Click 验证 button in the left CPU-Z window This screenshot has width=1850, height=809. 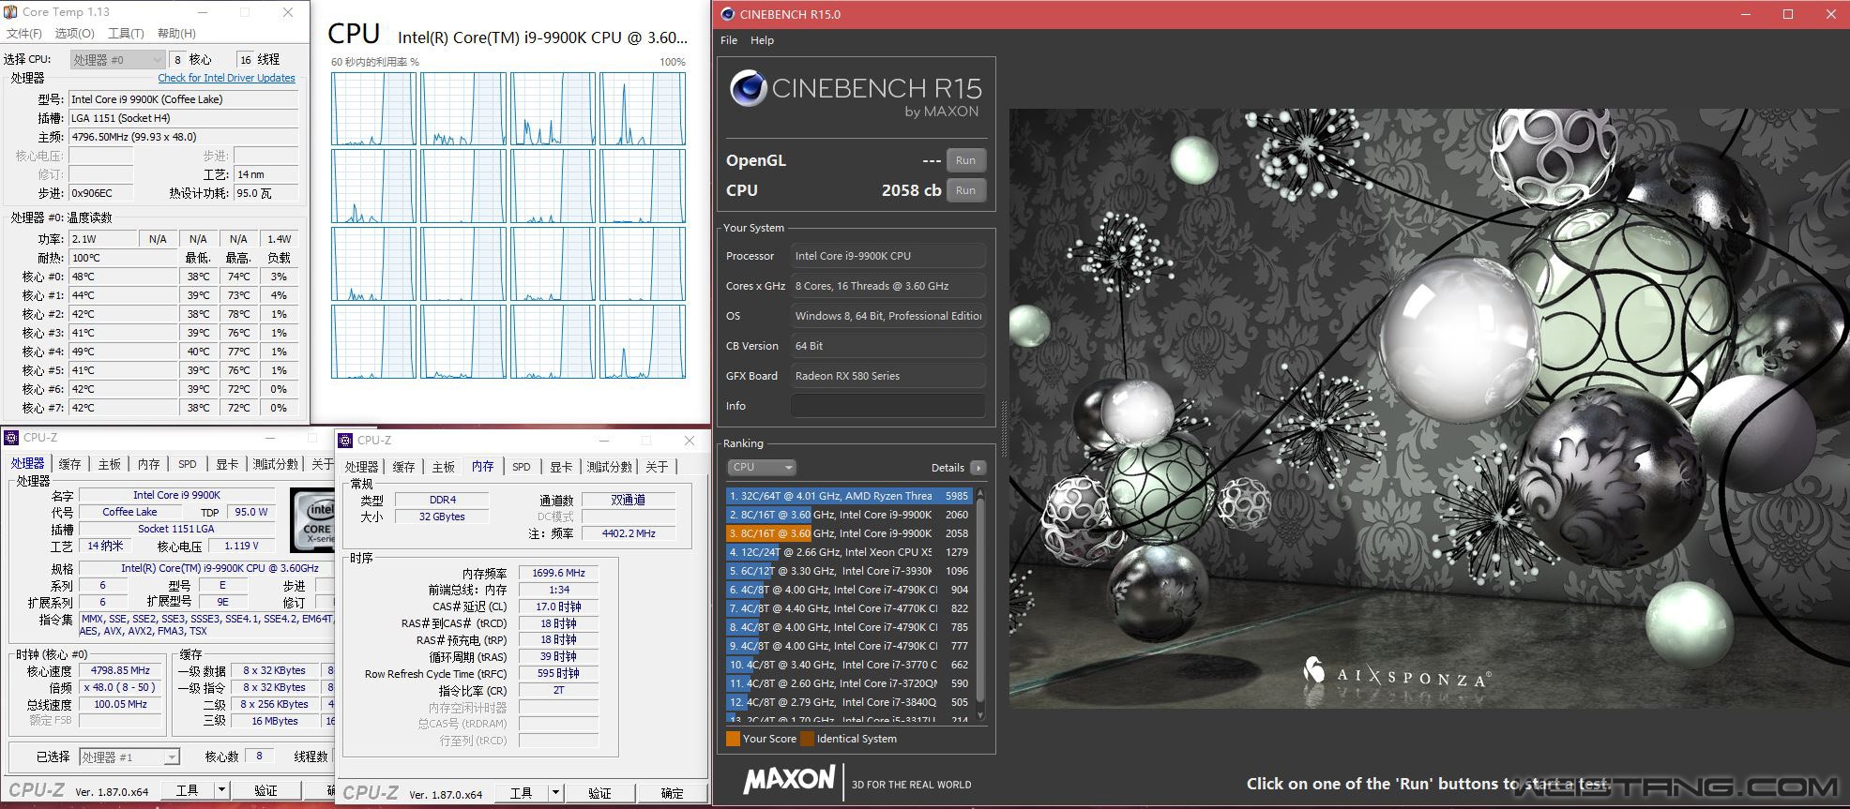pos(266,790)
